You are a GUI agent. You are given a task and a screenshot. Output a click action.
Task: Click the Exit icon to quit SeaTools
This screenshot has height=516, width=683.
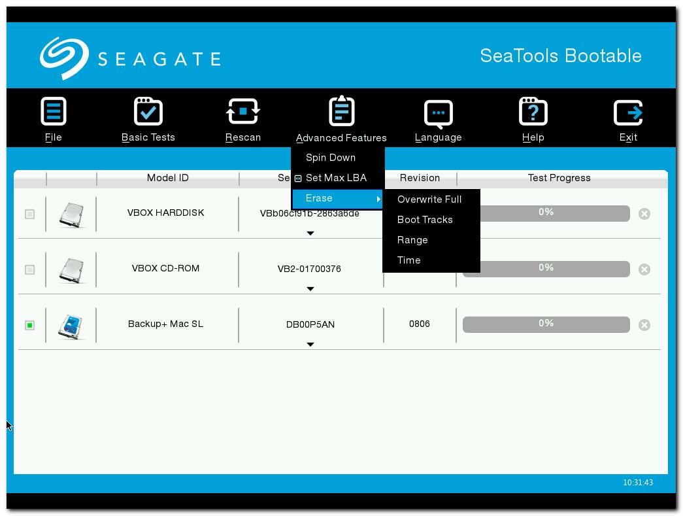click(627, 111)
